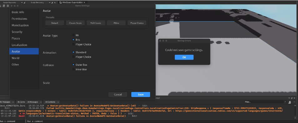
Task: Click the 'Could not save game settings.' message
Action: (x=184, y=50)
